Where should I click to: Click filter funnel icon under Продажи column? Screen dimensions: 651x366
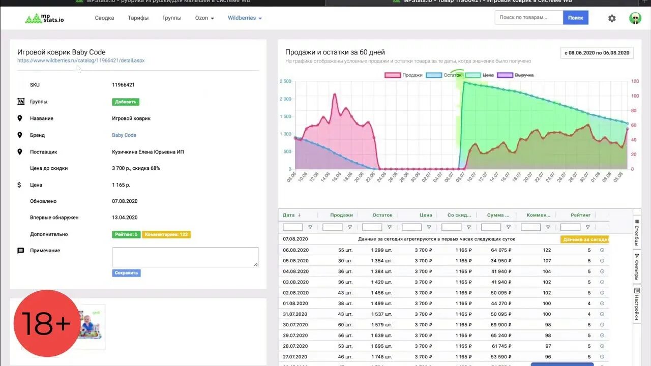(350, 227)
